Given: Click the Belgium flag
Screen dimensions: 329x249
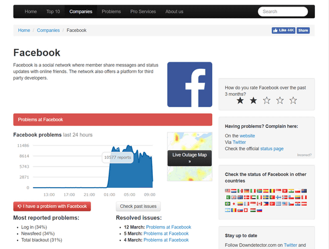Looking at the screenshot, I should click(273, 191).
